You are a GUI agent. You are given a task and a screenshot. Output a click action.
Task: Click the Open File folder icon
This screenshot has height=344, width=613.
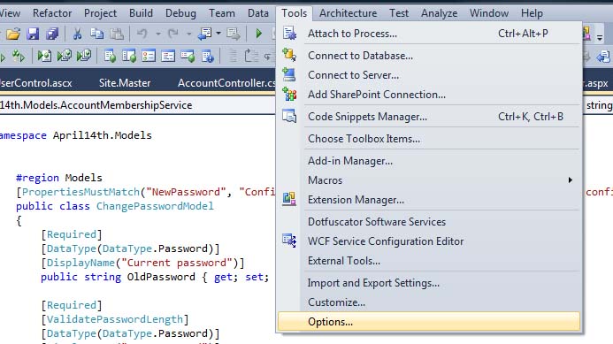[x=13, y=34]
